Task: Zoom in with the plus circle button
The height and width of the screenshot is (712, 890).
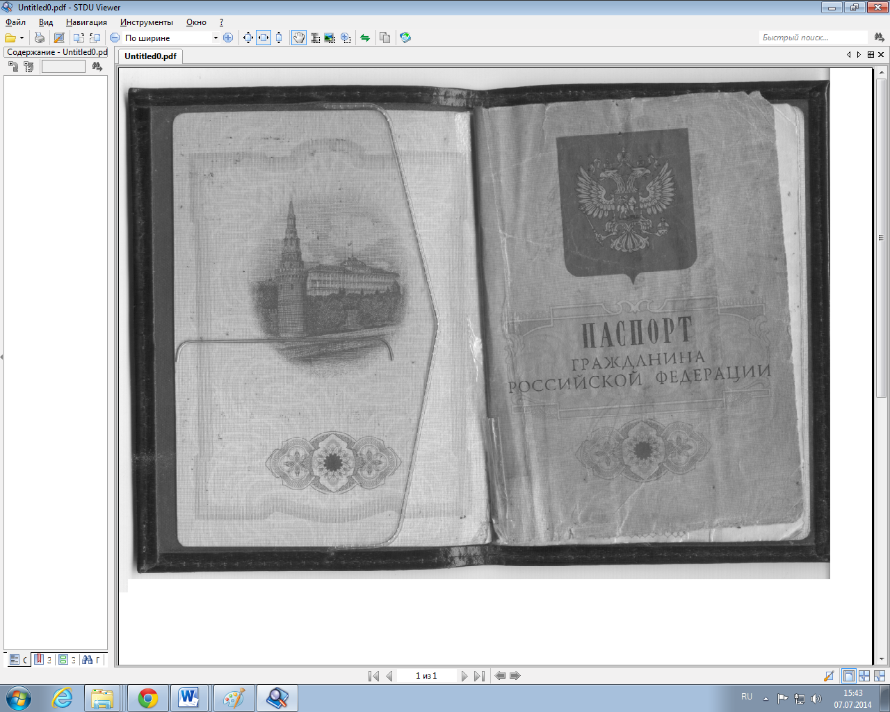Action: pos(228,38)
